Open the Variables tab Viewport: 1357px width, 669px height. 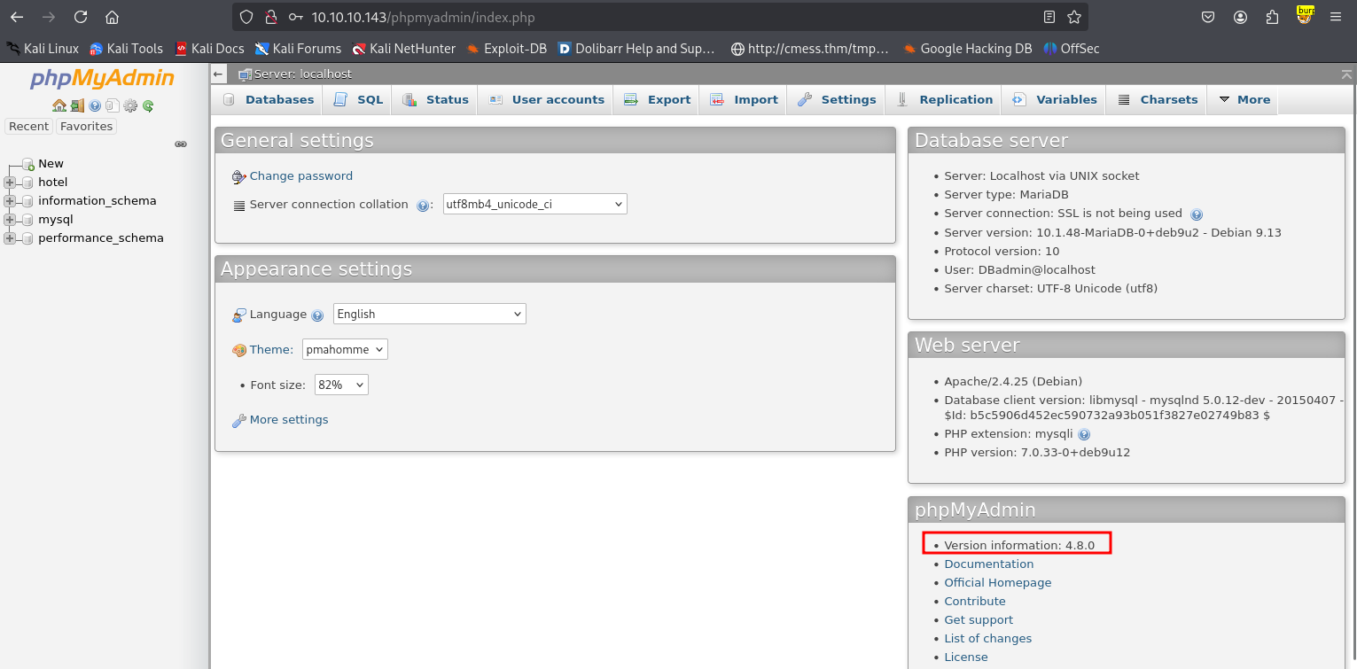1055,99
